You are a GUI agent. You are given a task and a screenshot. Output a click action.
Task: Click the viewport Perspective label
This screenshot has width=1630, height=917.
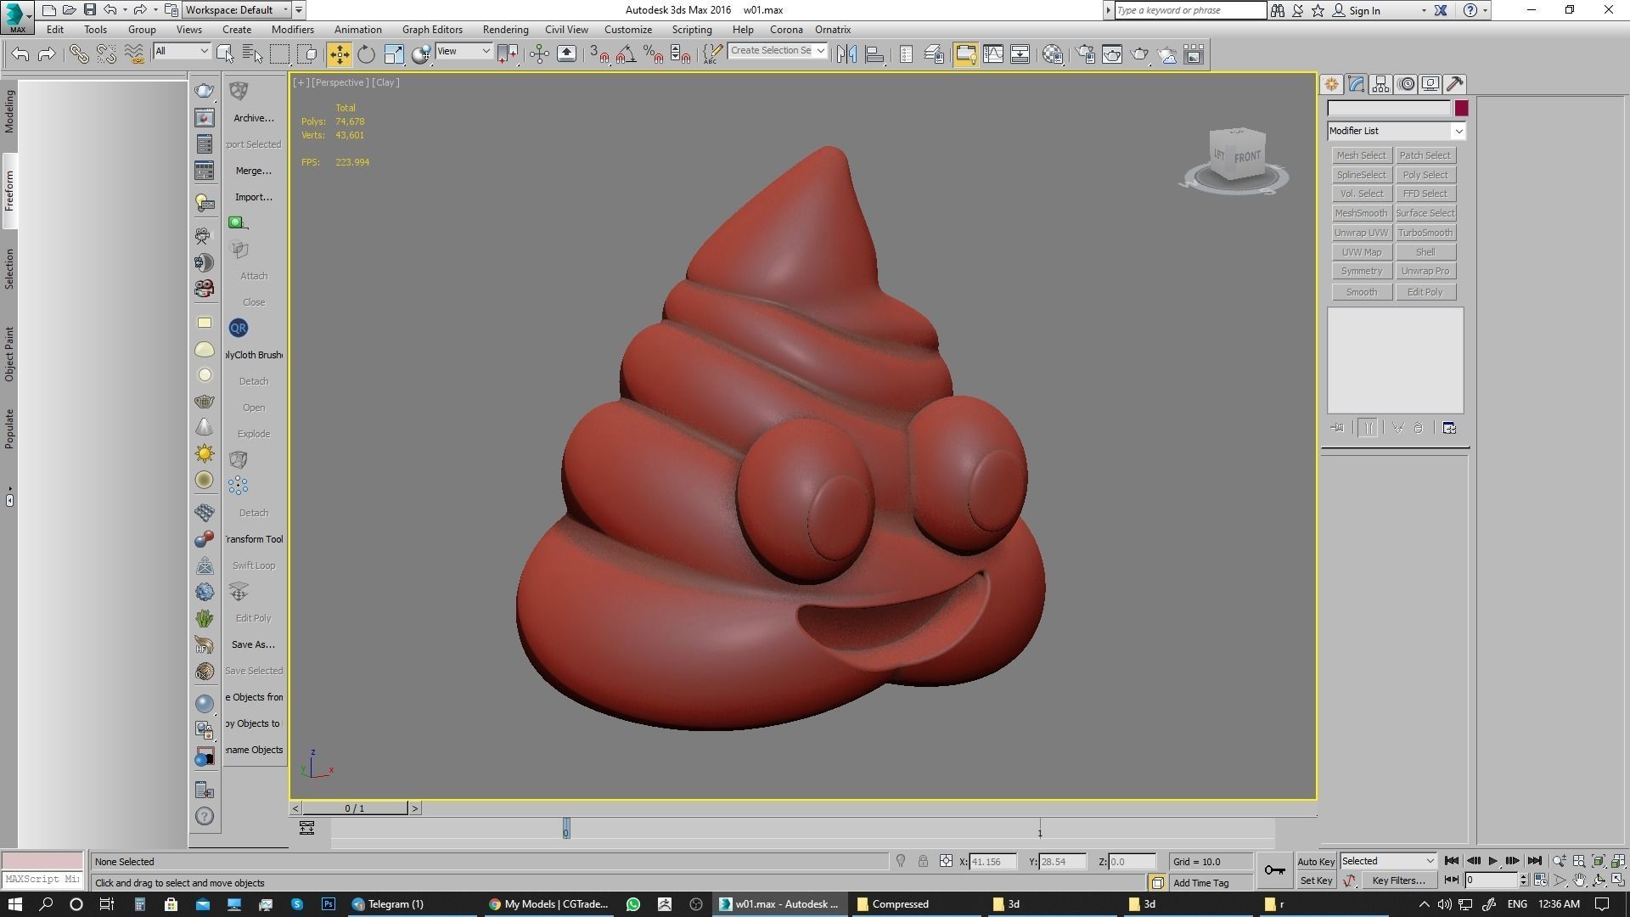pos(340,82)
